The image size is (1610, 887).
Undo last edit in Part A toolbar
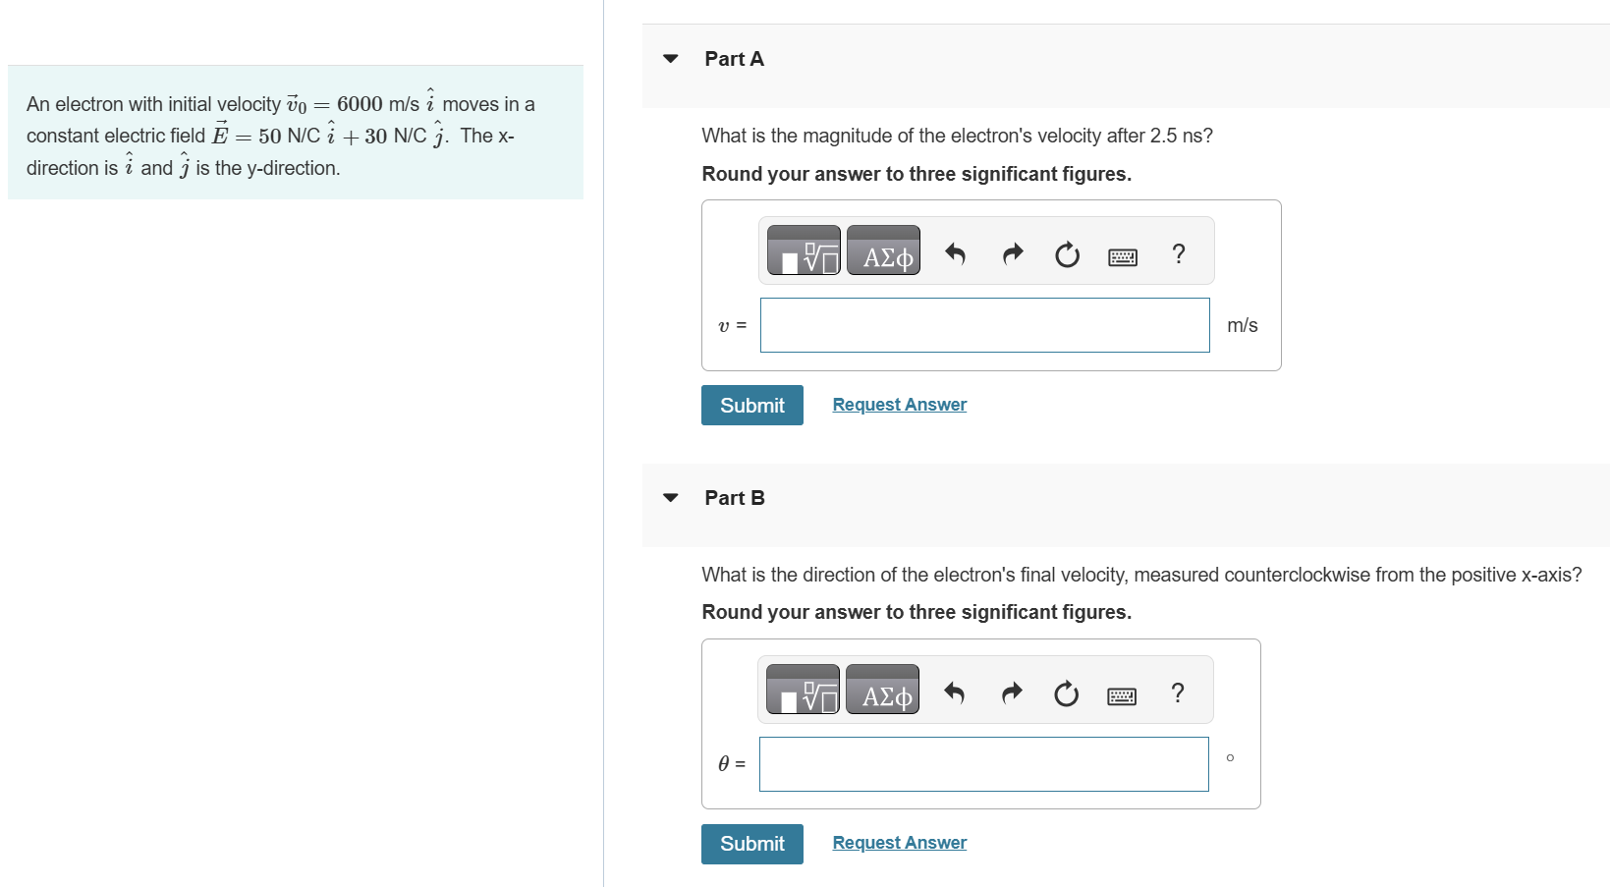pyautogui.click(x=955, y=255)
